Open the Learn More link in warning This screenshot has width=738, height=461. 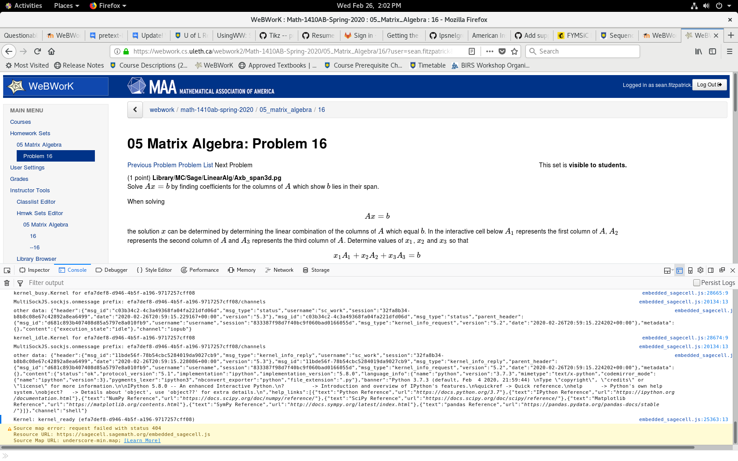pyautogui.click(x=142, y=440)
